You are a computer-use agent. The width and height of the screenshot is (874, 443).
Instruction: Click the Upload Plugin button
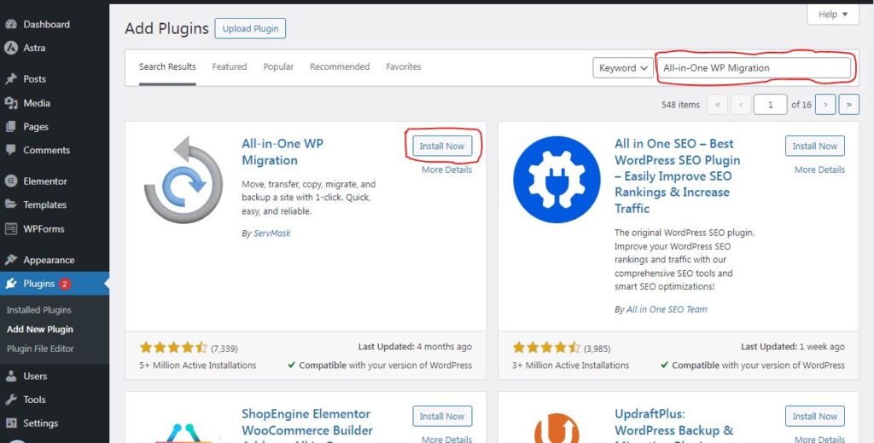tap(250, 29)
